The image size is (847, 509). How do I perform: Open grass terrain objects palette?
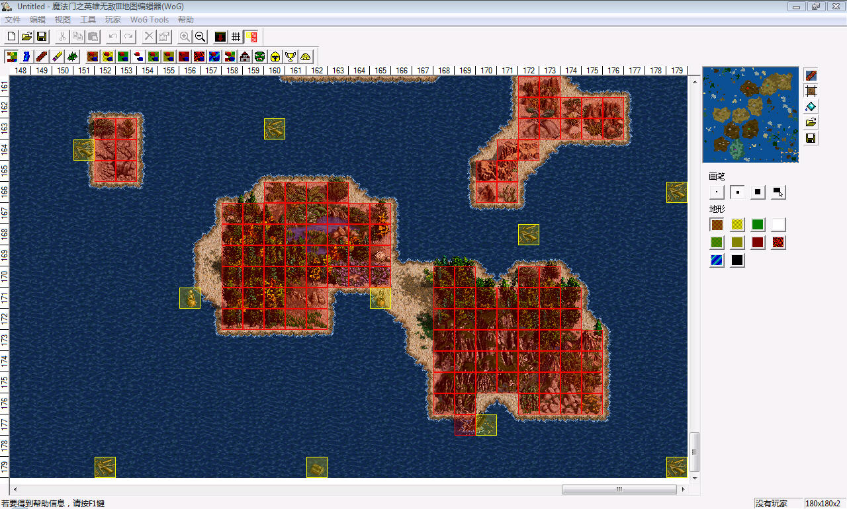(x=123, y=56)
